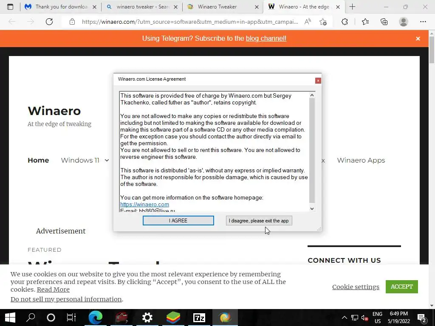Dismiss the Telegram banner with the X

point(418,39)
